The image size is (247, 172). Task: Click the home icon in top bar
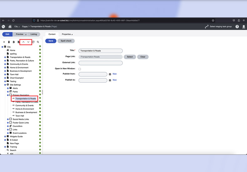pos(10,27)
